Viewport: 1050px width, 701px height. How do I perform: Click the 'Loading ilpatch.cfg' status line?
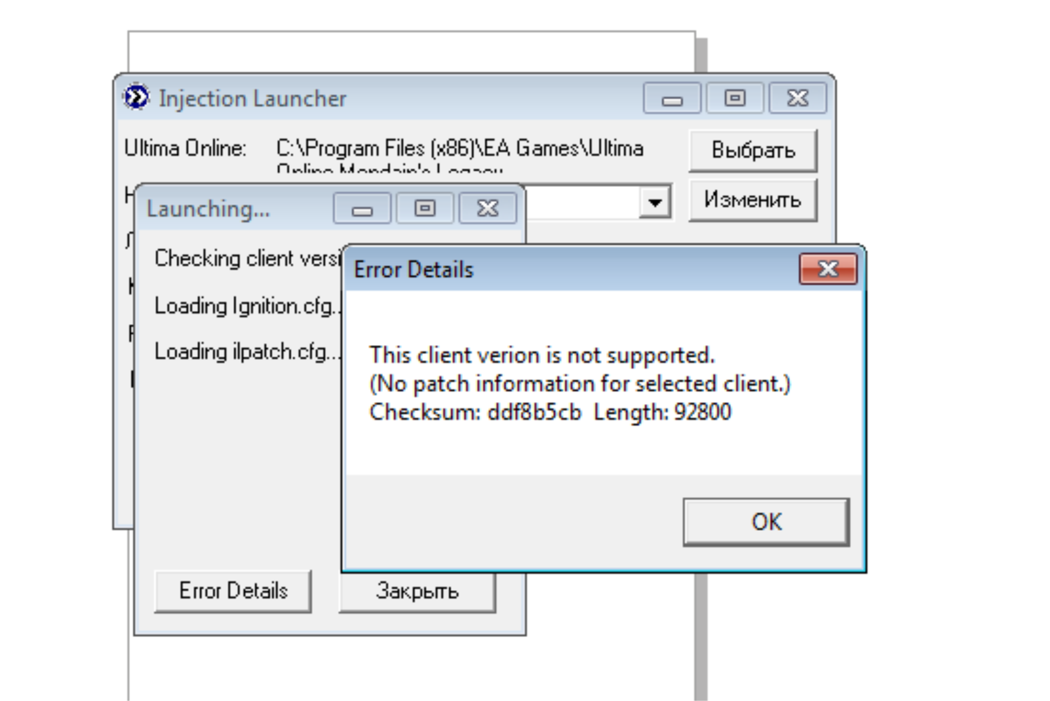coord(248,352)
